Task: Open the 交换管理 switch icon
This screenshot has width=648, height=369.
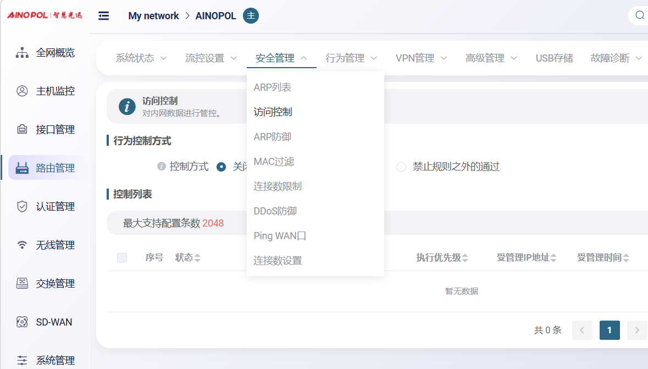Action: click(x=22, y=284)
